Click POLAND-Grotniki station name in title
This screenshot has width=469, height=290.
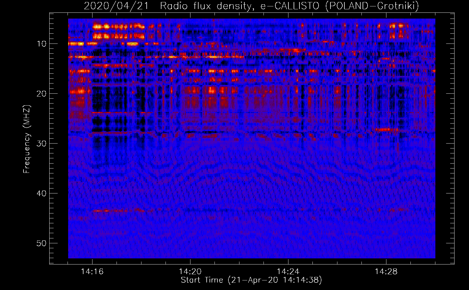pyautogui.click(x=372, y=6)
